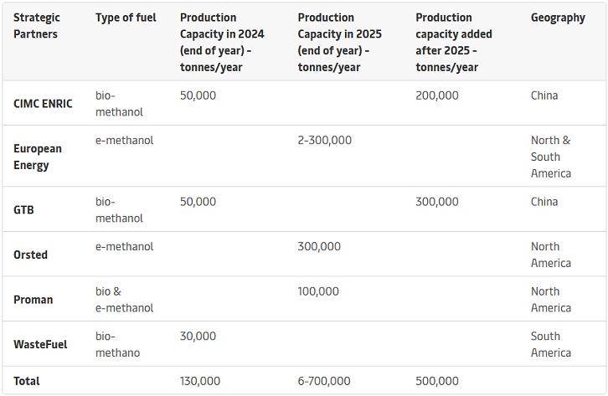Click the European Energy partner name

pos(38,157)
